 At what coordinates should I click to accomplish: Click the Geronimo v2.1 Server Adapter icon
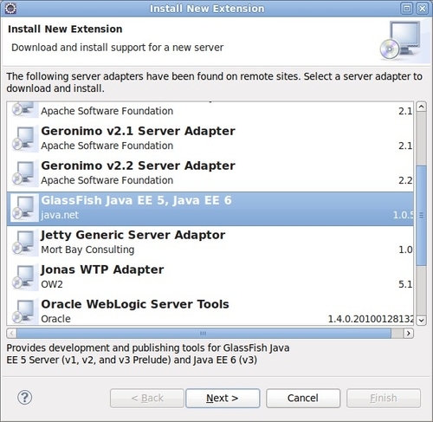tap(25, 139)
